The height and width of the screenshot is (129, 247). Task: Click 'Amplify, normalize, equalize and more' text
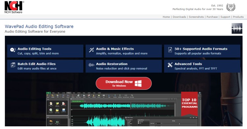[122, 53]
